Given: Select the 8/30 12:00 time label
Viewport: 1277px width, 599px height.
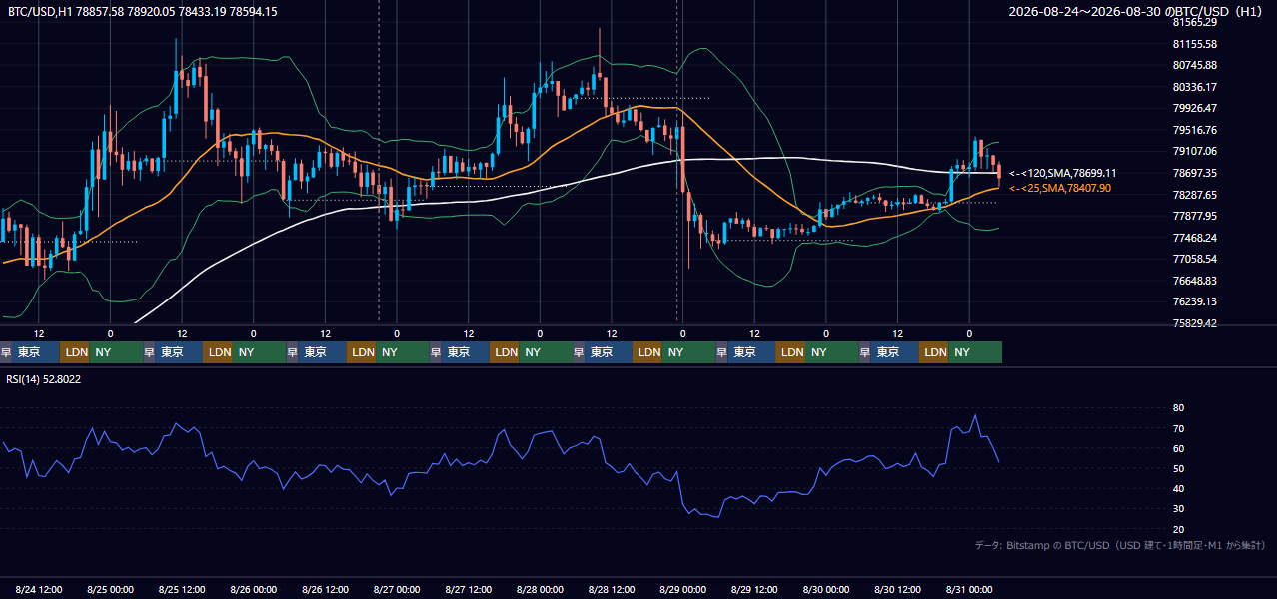Looking at the screenshot, I should 898,590.
